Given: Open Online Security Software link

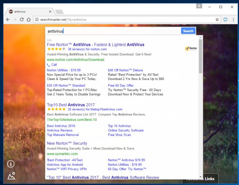Looking at the screenshot, I should click(x=126, y=130).
